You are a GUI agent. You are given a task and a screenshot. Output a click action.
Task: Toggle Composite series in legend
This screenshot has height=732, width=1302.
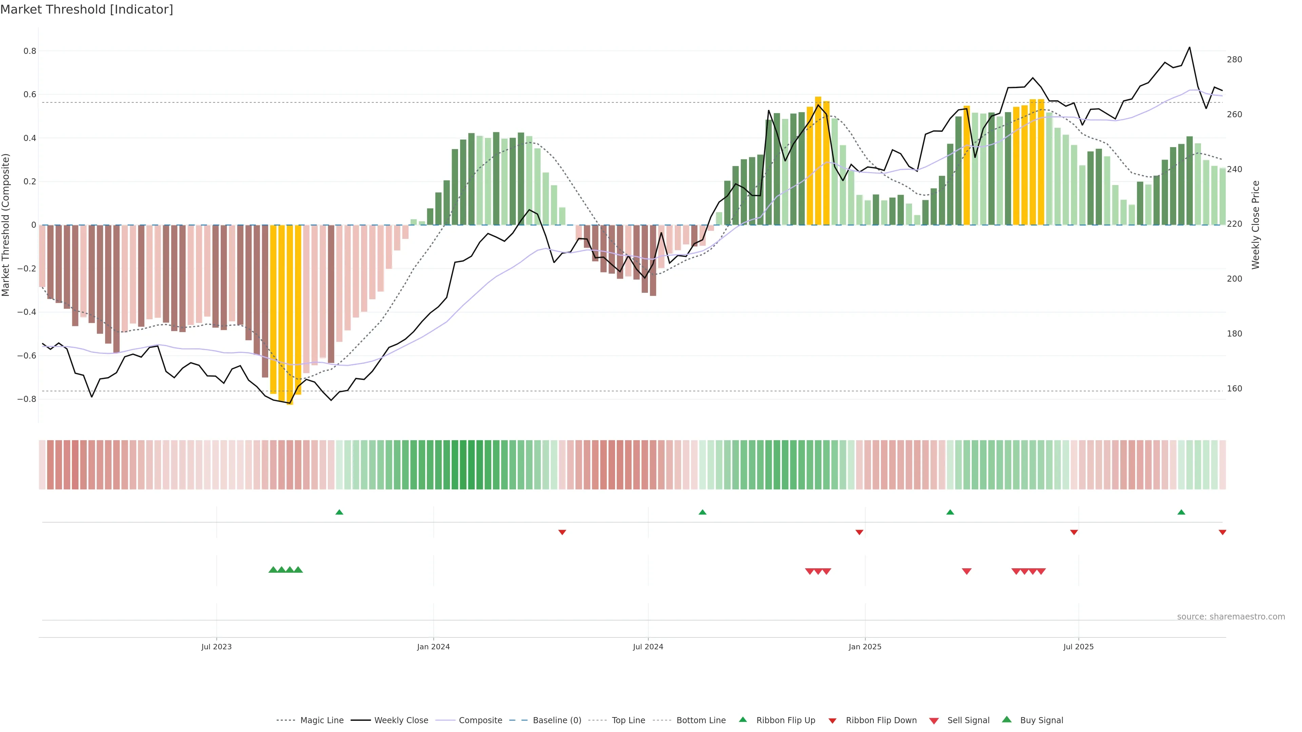(x=480, y=720)
